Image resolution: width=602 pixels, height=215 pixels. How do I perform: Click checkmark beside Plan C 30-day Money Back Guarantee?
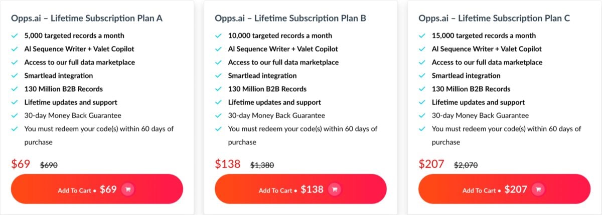(422, 115)
